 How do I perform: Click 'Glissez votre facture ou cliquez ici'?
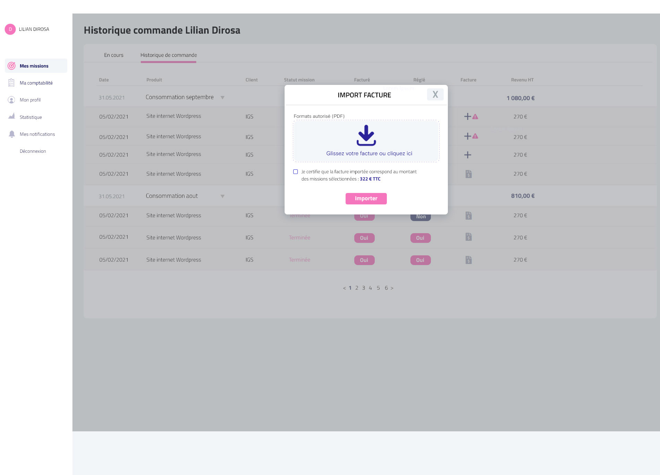[369, 153]
